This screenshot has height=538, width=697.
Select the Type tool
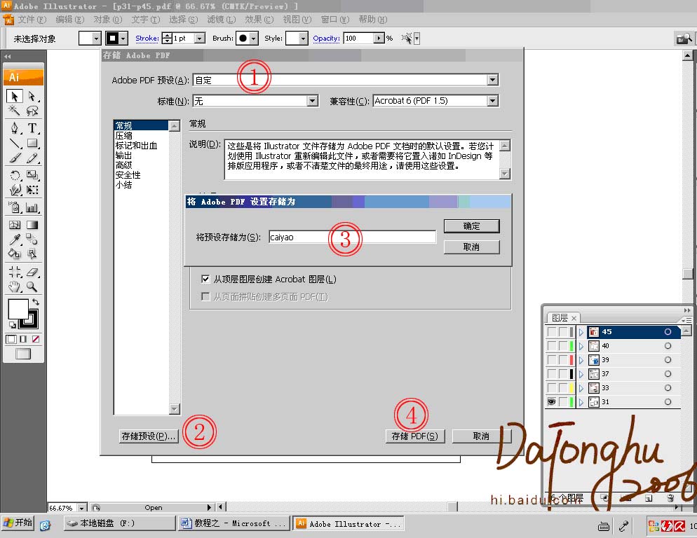pyautogui.click(x=32, y=128)
